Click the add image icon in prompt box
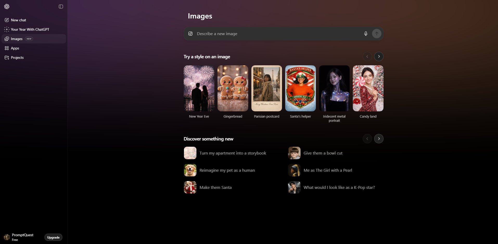 (x=190, y=34)
